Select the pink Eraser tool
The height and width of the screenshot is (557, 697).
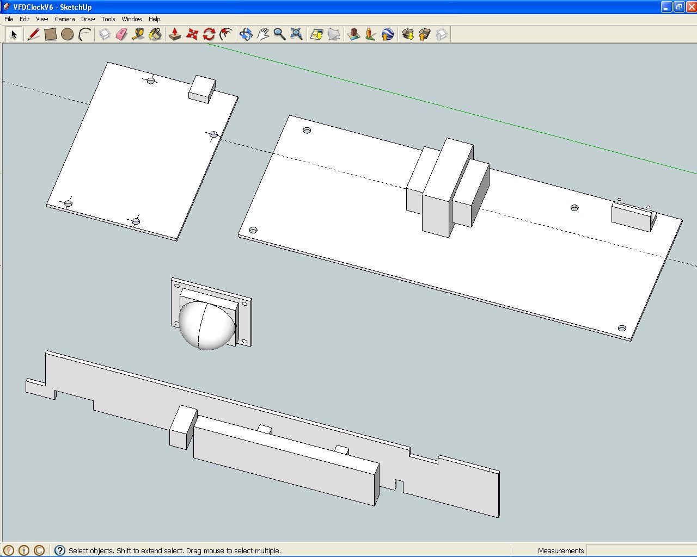[x=121, y=35]
